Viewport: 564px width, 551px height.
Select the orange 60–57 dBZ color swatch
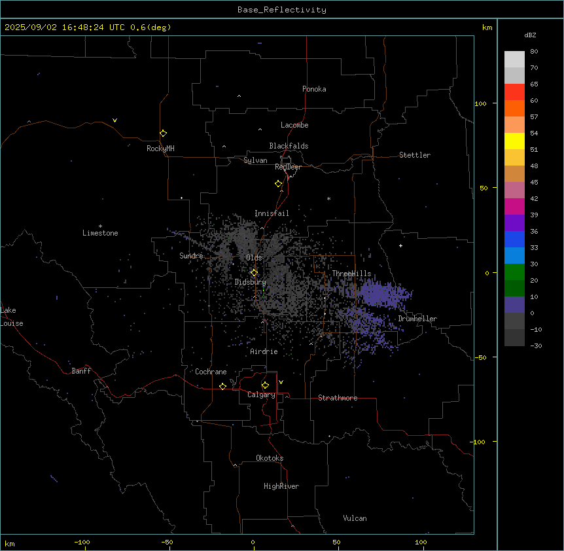pos(514,109)
